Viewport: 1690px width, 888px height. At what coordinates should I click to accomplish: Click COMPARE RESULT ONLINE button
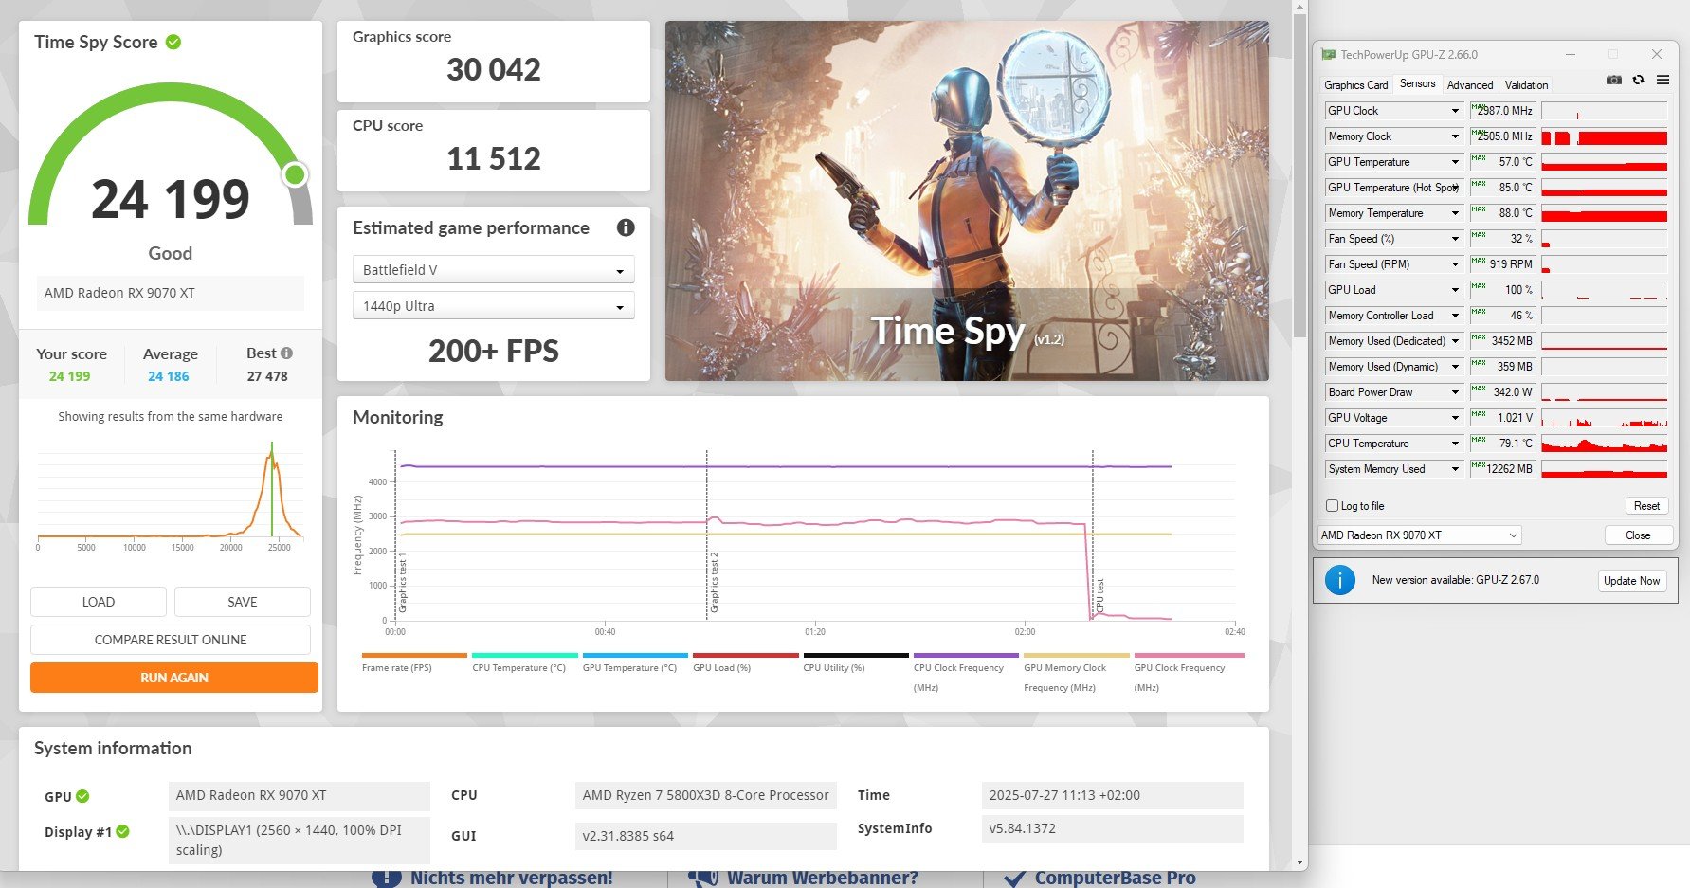coord(171,640)
